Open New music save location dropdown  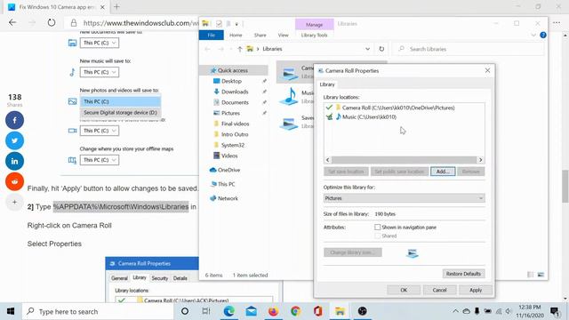pyautogui.click(x=99, y=72)
